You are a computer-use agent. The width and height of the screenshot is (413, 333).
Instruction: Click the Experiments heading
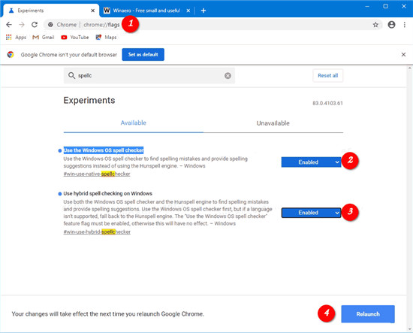pos(89,101)
